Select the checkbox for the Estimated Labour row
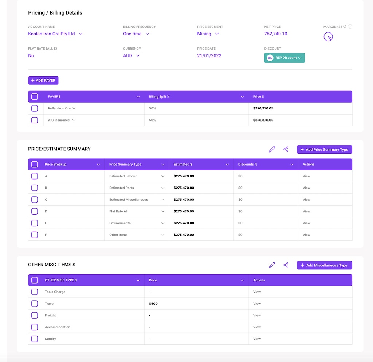 tap(34, 176)
